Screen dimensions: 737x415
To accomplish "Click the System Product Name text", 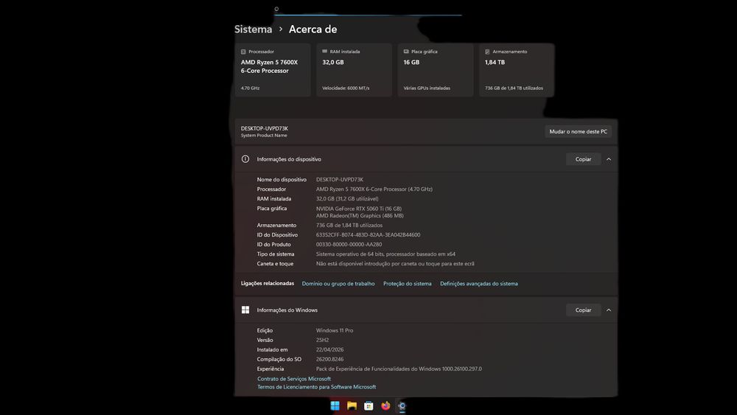I will click(x=264, y=136).
